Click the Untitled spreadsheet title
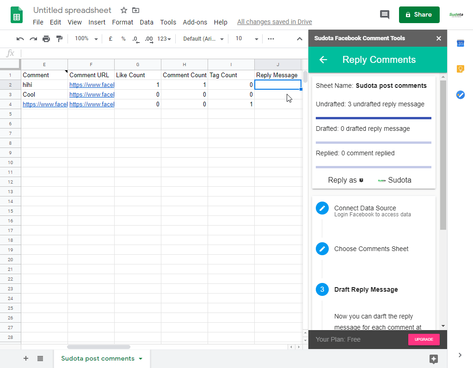Image resolution: width=473 pixels, height=368 pixels. tap(72, 10)
